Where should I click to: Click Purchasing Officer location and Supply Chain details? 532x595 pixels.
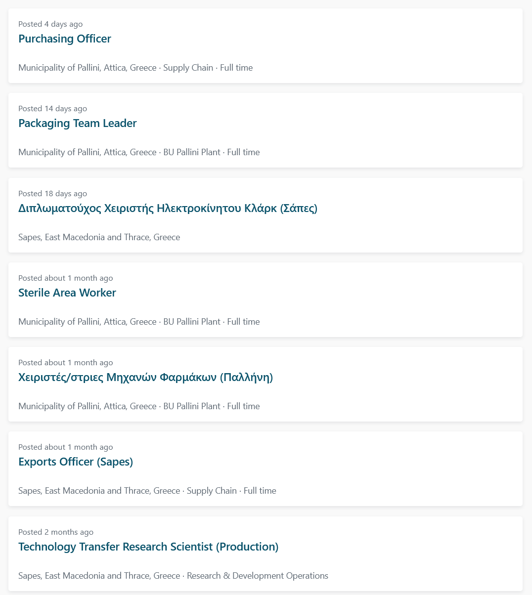tap(135, 68)
